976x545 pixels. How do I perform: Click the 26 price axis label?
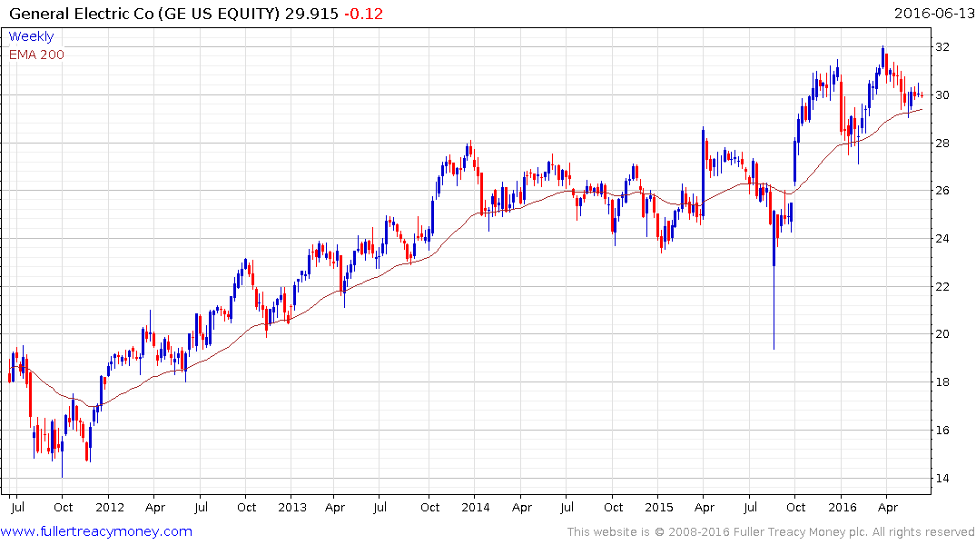[x=941, y=191]
